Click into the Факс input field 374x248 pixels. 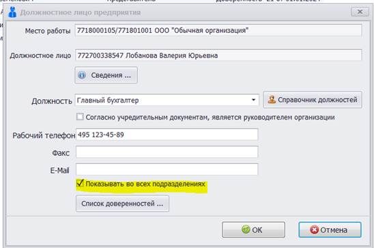tap(167, 152)
